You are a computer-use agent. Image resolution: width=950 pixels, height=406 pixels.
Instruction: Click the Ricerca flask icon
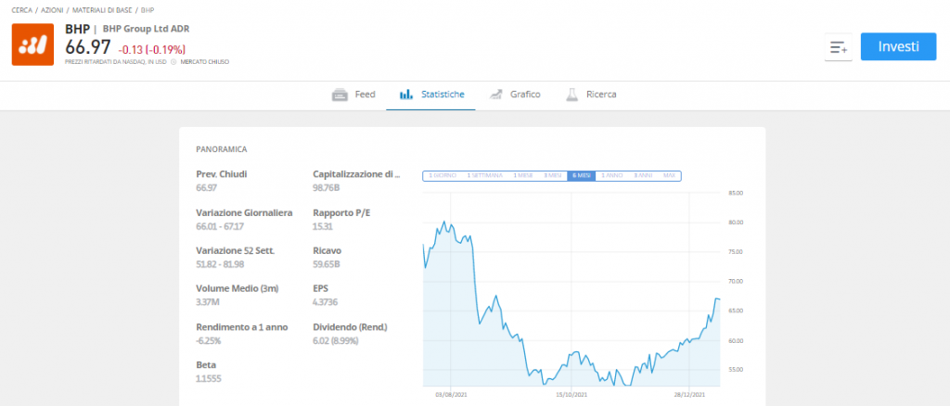pos(571,95)
